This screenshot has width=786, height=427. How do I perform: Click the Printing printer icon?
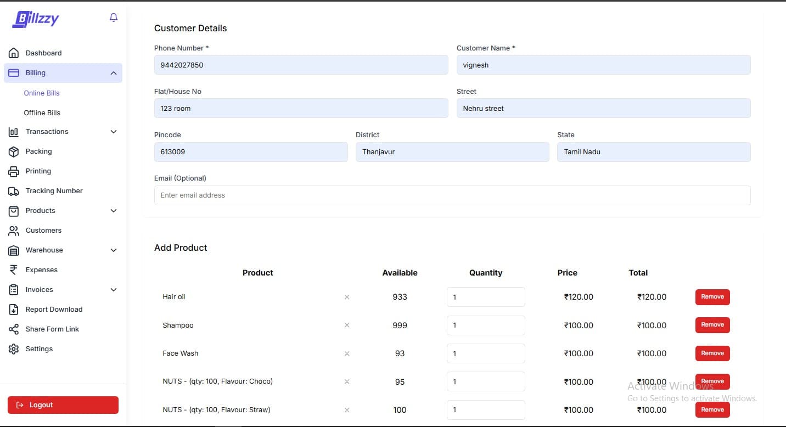click(14, 171)
